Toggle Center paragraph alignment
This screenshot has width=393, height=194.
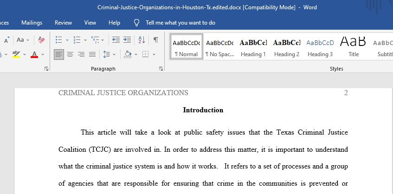[70, 54]
